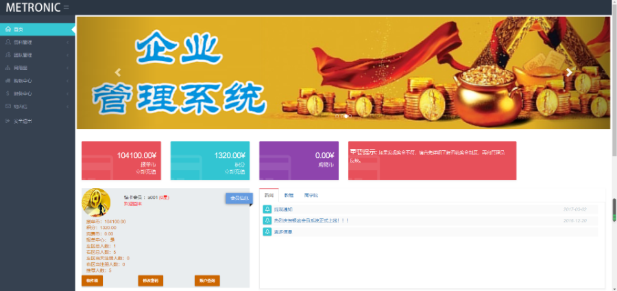The height and width of the screenshot is (291, 617).
Task: Click the 企业管理系统 banner image
Action: click(x=343, y=73)
